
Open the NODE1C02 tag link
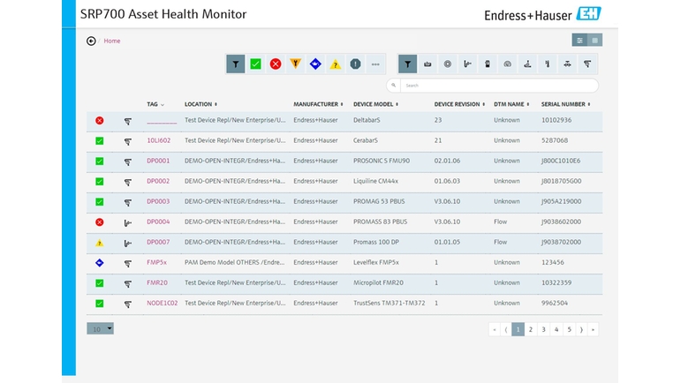pos(162,304)
